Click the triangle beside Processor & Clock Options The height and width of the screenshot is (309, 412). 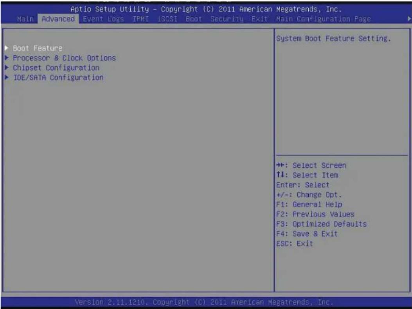(x=7, y=58)
